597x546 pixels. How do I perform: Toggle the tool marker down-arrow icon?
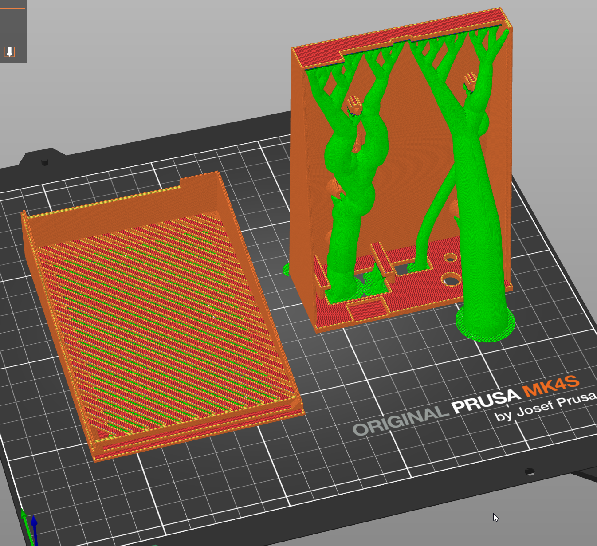coord(10,52)
